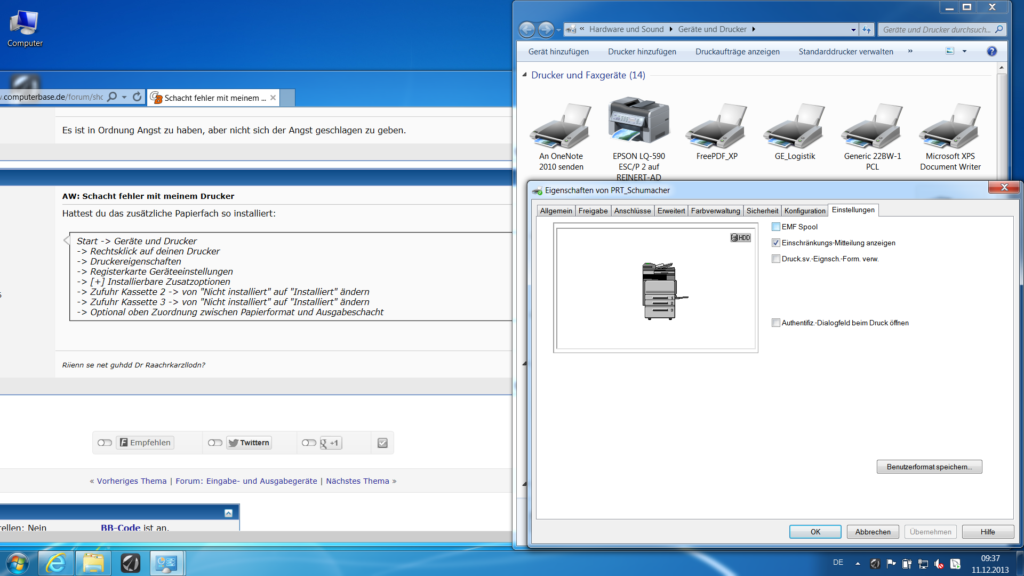
Task: Collapse the Drucker und Faxgeräte group
Action: [x=525, y=75]
